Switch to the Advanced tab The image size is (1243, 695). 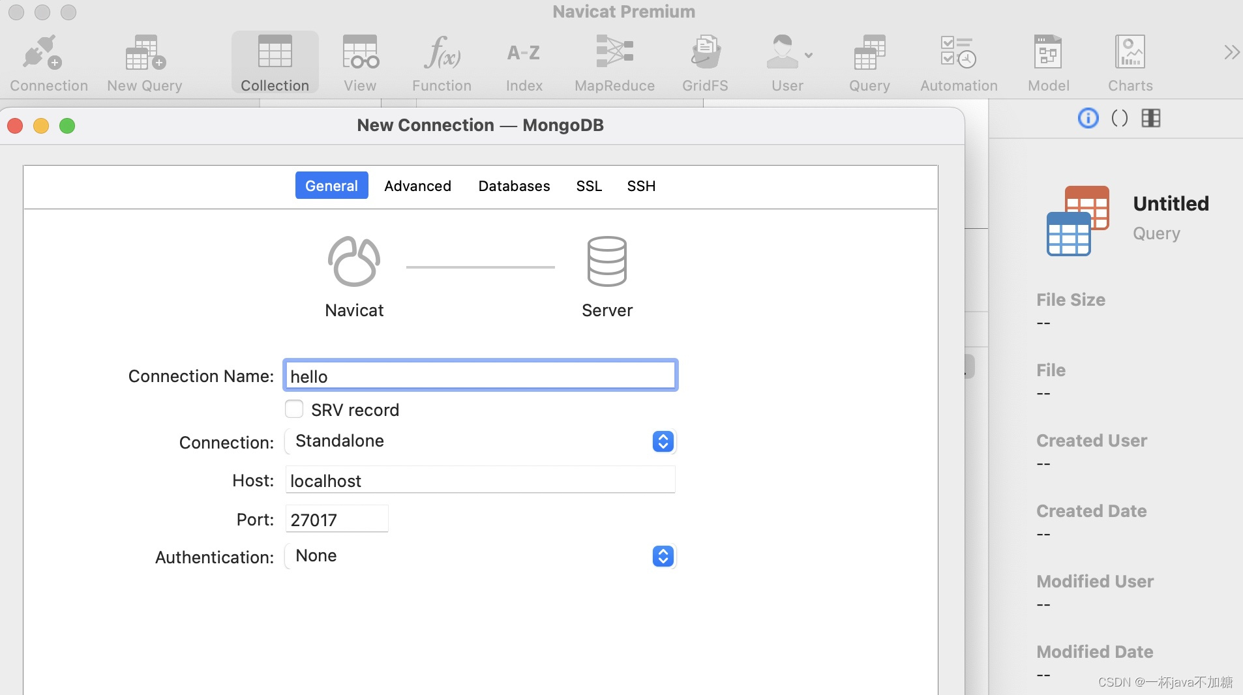tap(417, 186)
